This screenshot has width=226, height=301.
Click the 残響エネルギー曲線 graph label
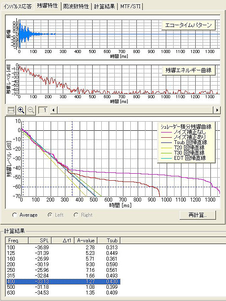pyautogui.click(x=188, y=70)
